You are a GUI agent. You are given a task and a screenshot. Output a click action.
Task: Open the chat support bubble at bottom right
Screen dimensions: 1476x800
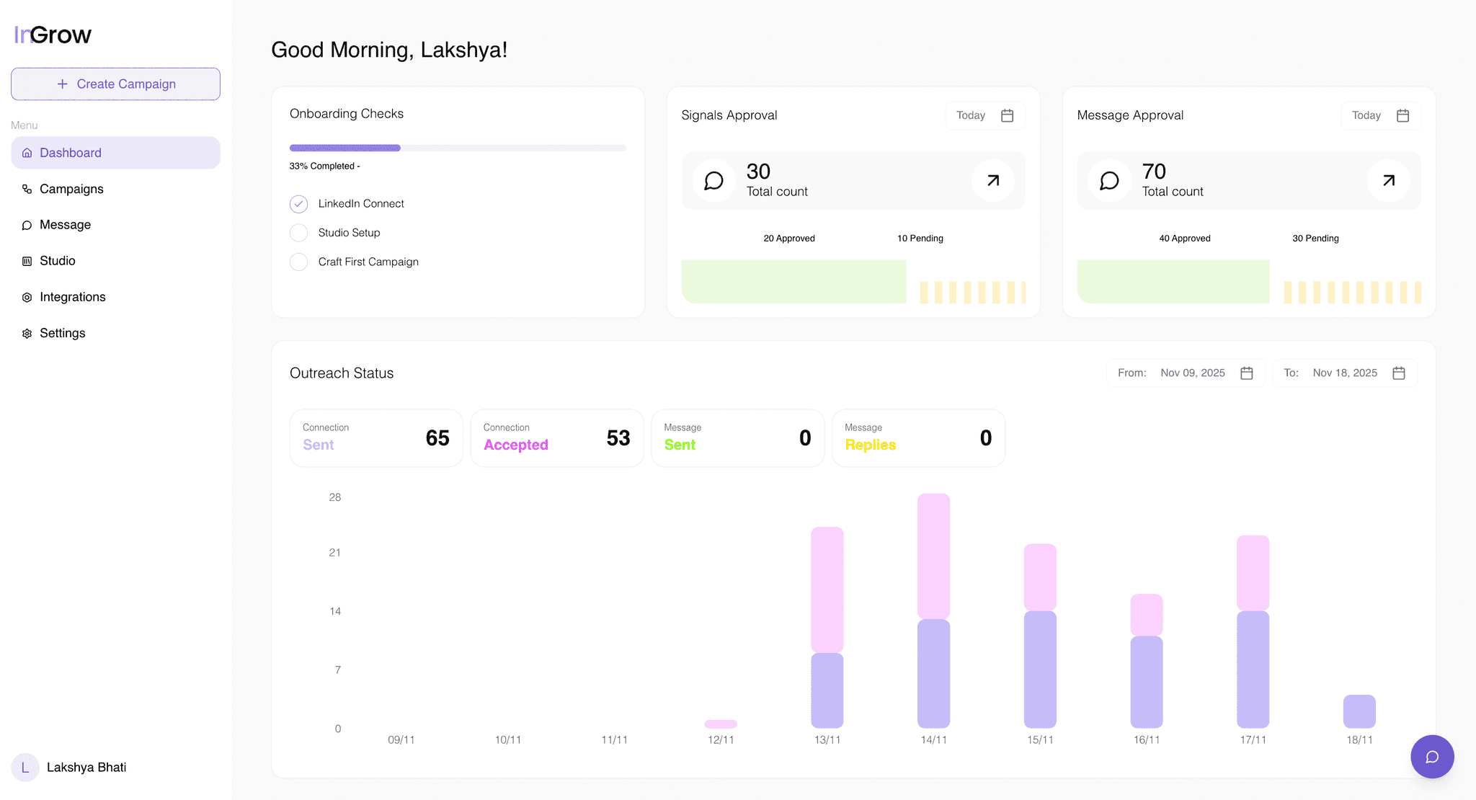click(1432, 757)
